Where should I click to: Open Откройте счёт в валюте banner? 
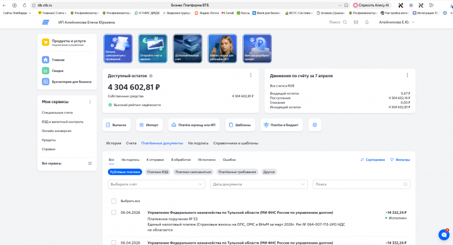point(153,48)
